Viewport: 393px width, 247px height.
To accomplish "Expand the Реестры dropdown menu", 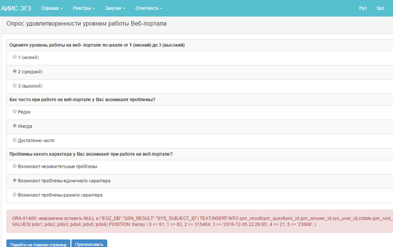I will click(x=84, y=9).
